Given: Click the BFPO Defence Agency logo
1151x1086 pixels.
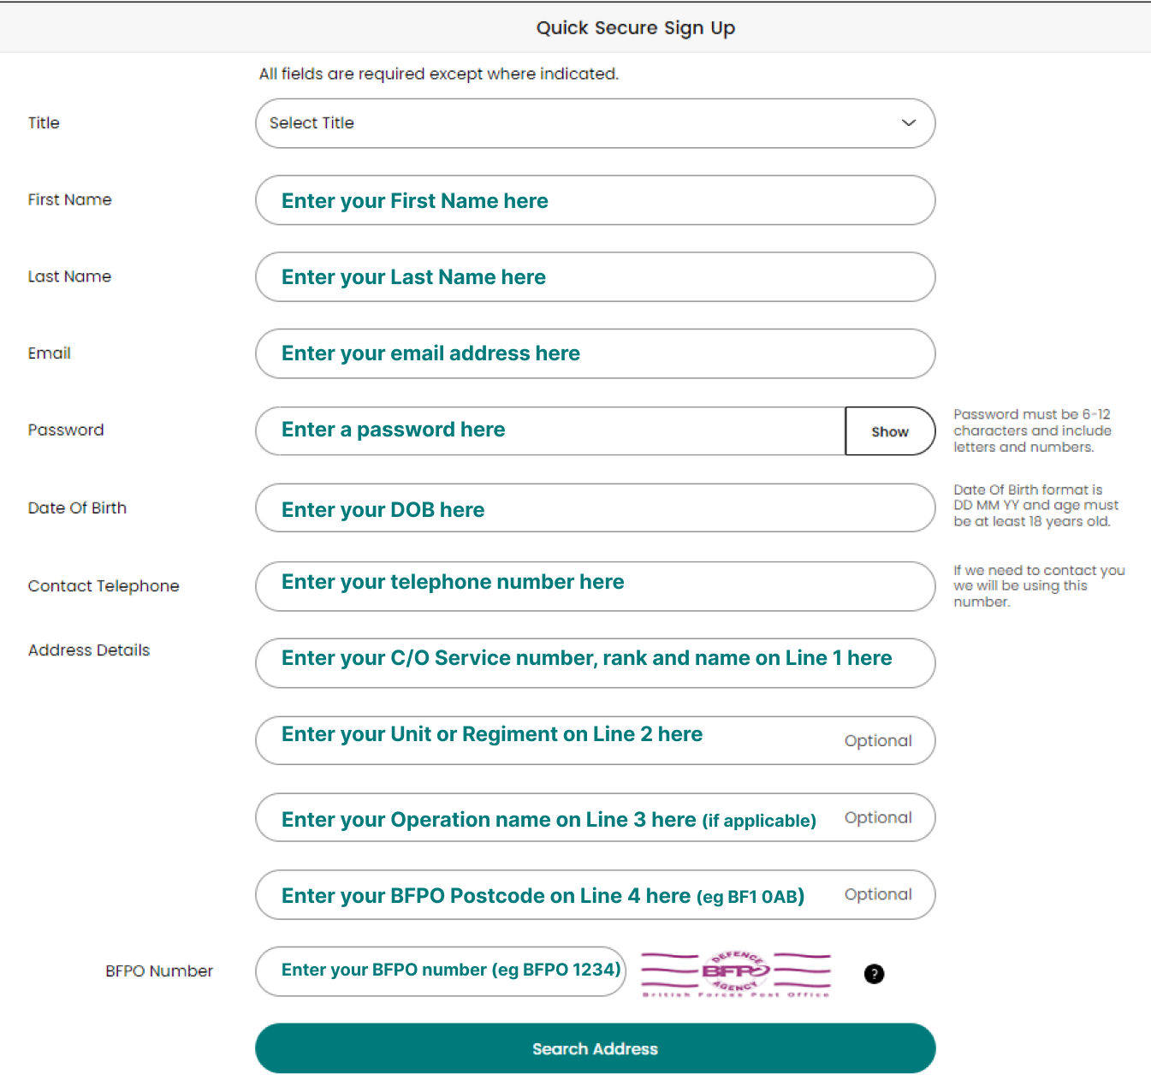Looking at the screenshot, I should 736,973.
